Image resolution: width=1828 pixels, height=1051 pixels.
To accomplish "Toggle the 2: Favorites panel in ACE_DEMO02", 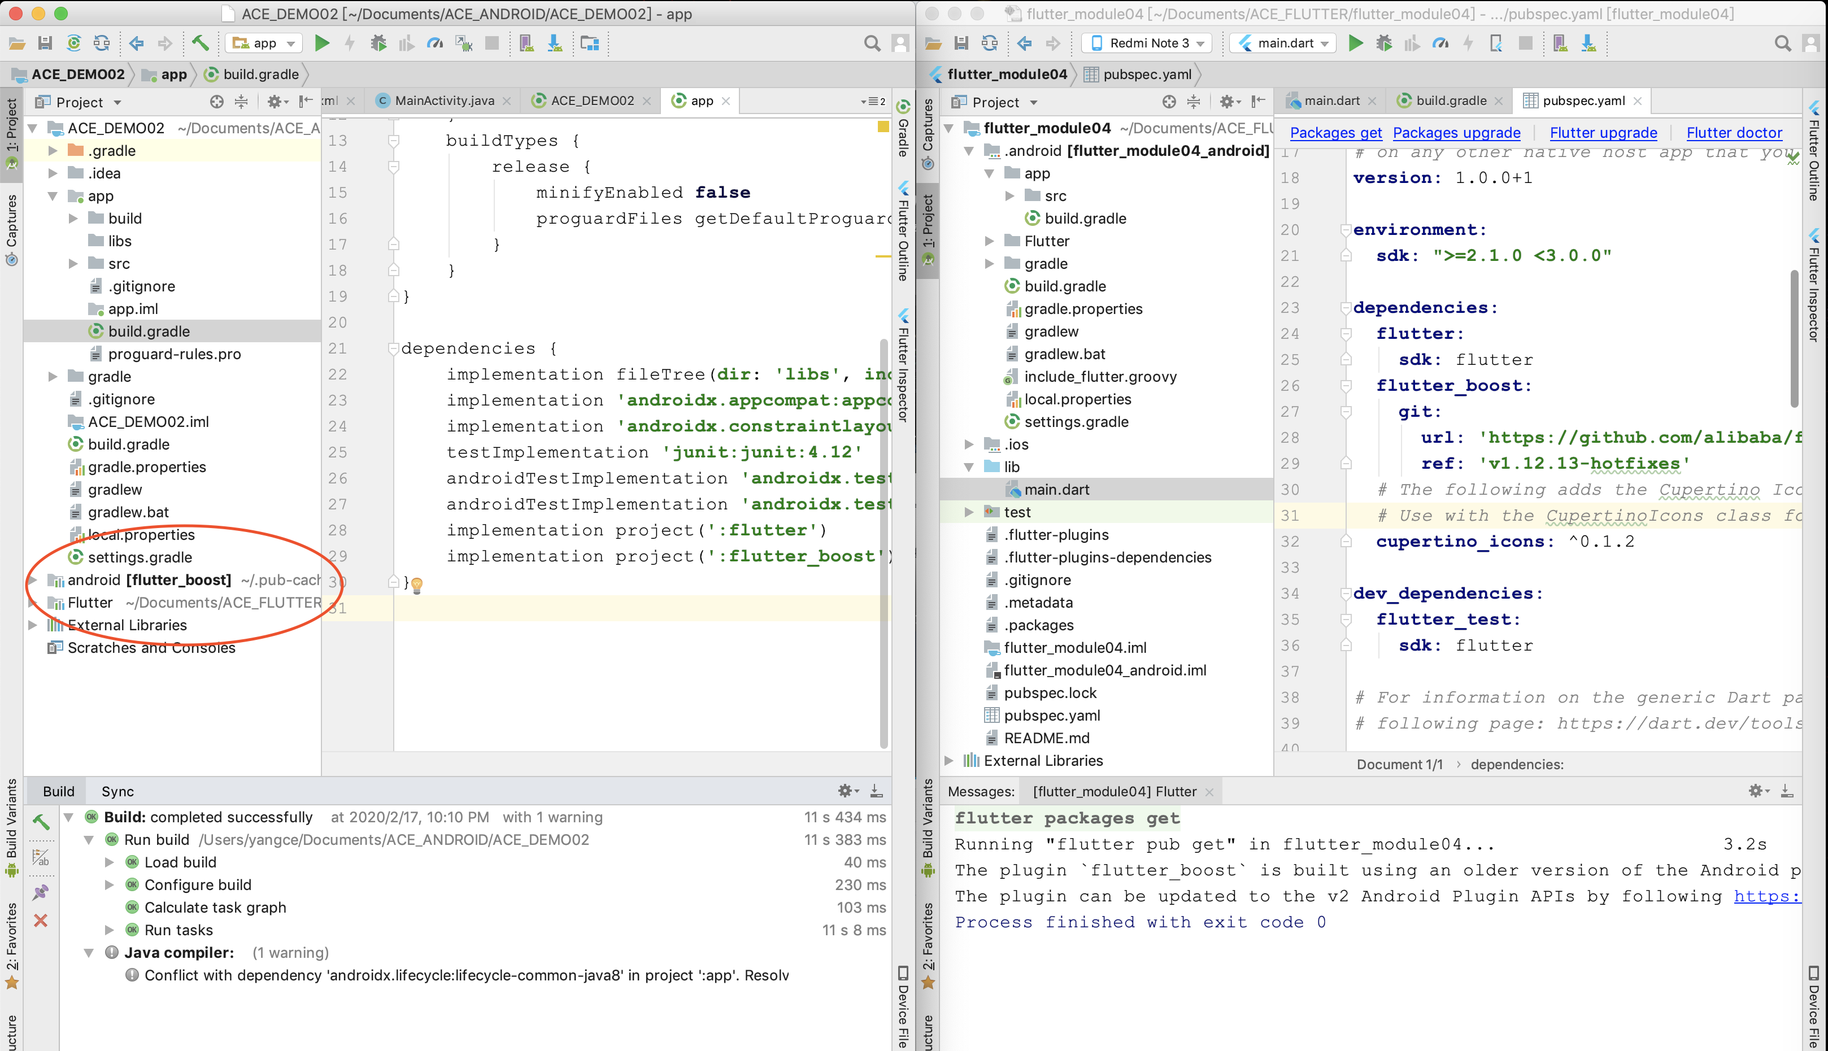I will pos(11,945).
